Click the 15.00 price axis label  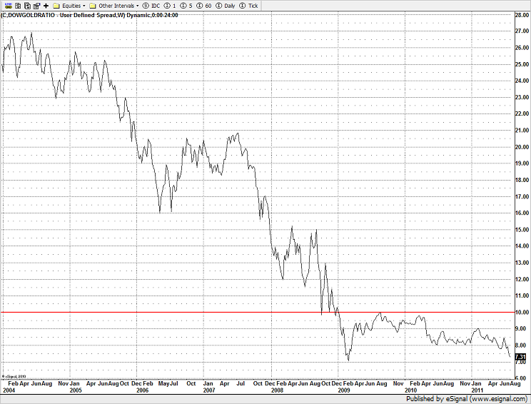pyautogui.click(x=522, y=230)
